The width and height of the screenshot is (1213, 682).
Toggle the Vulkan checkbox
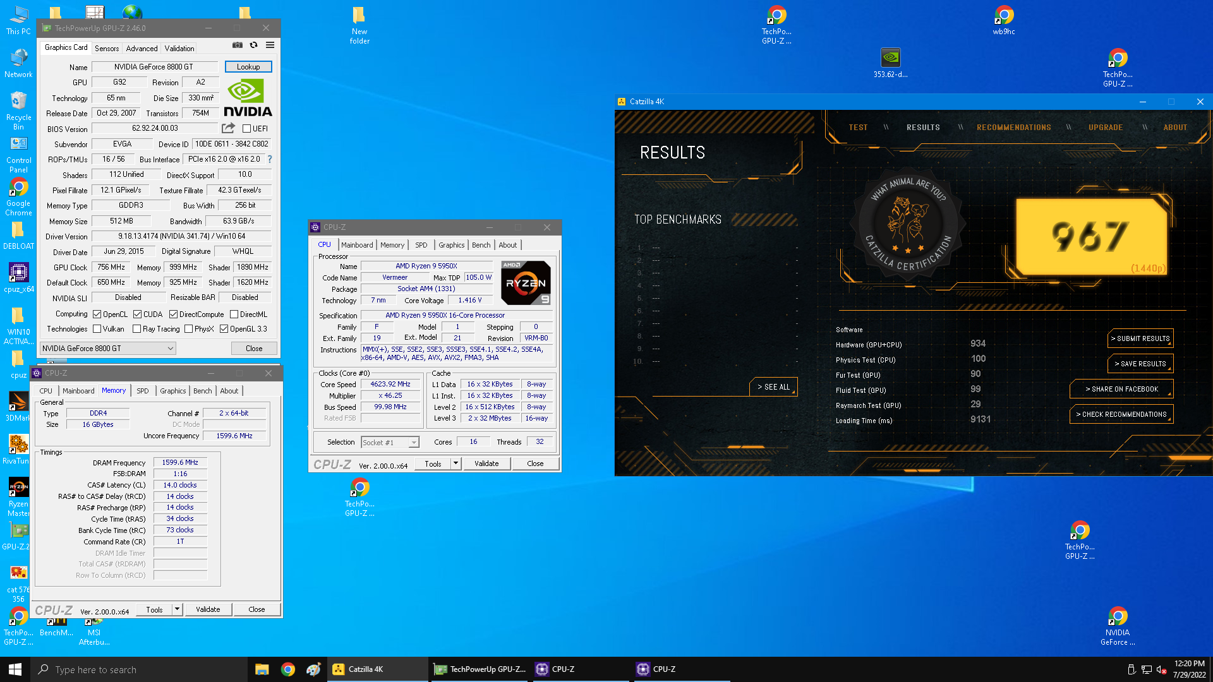pos(97,329)
